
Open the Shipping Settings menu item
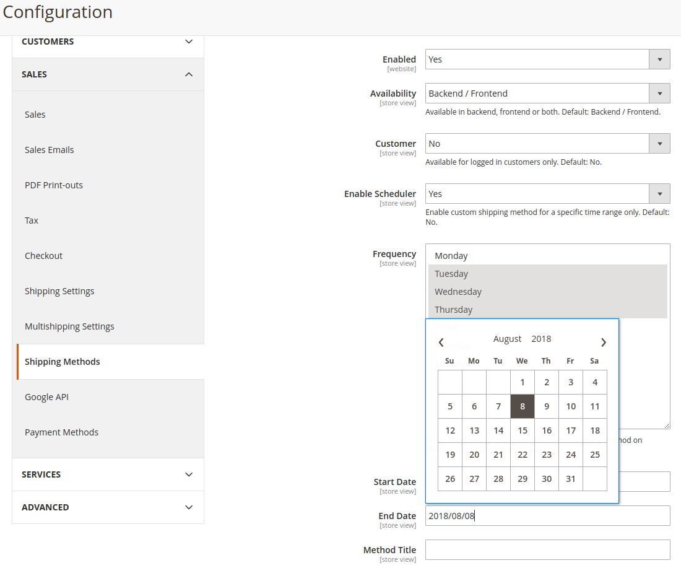(x=59, y=291)
